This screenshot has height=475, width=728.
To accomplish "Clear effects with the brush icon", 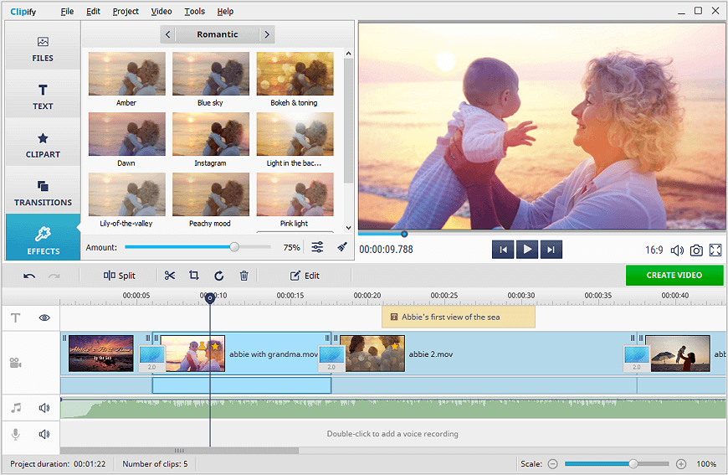I will (x=341, y=247).
